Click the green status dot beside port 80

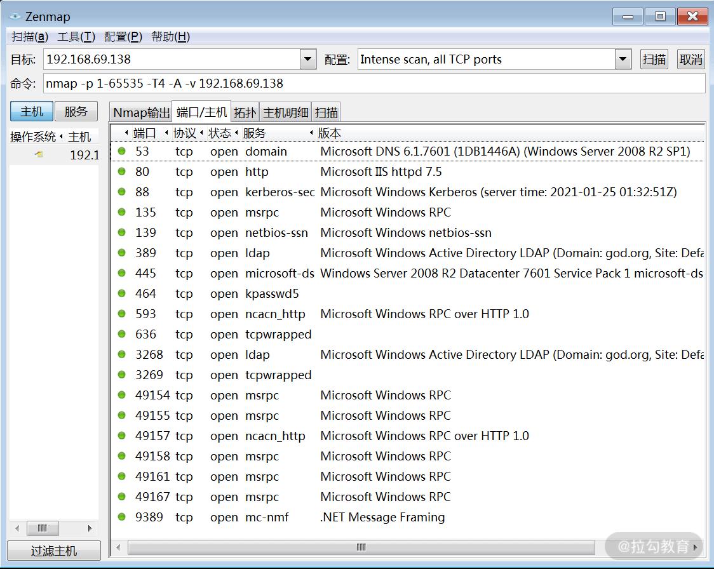(121, 171)
